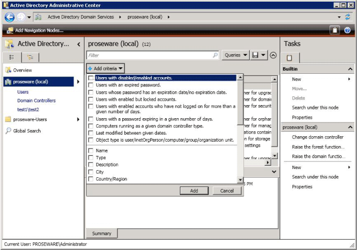Viewport: 357px width, 250px height.
Task: Check Last modified between given dates
Action: [x=90, y=133]
